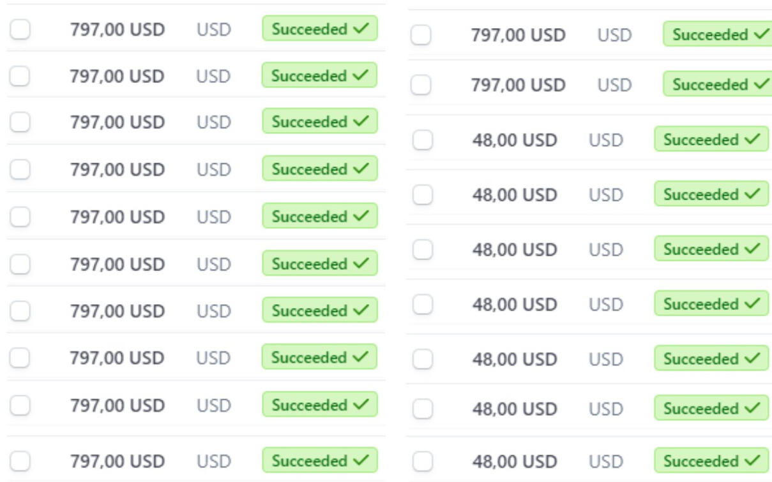This screenshot has height=482, width=772.
Task: Click Succeeded badge of bottom row in left list
Action: tap(320, 460)
